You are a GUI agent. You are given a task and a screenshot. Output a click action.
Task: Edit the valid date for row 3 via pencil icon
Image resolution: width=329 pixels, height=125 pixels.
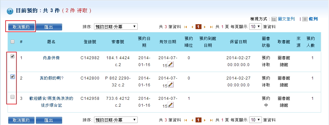pyautogui.click(x=171, y=105)
